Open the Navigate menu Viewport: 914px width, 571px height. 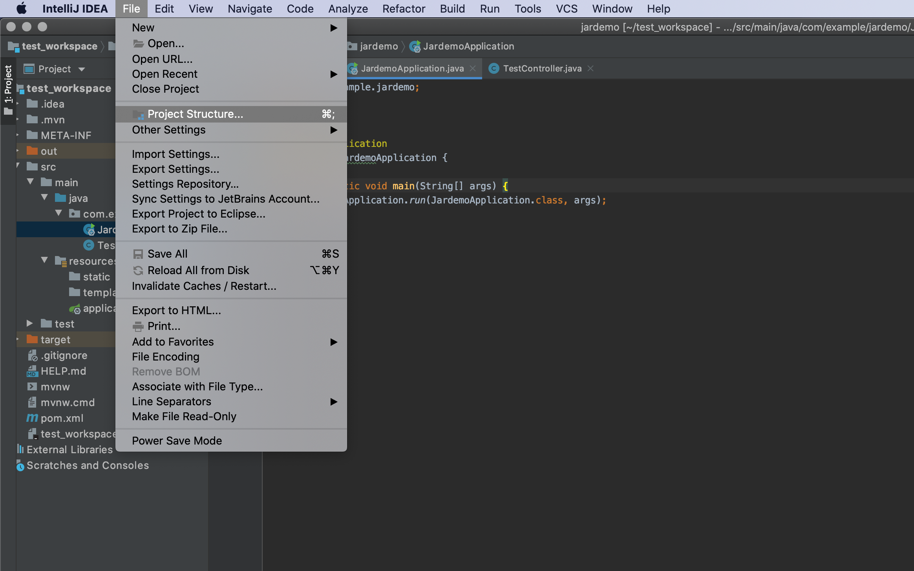[x=250, y=9]
